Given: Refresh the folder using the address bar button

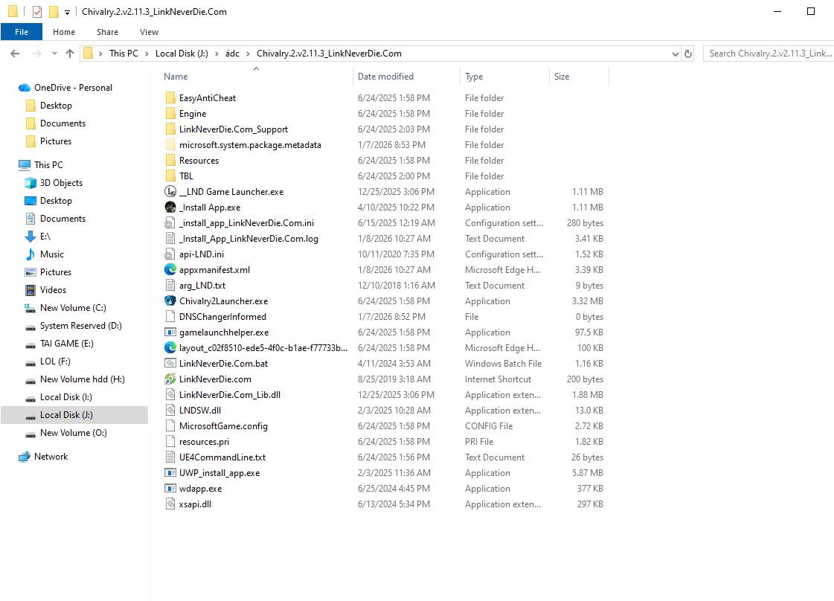Looking at the screenshot, I should coord(688,54).
